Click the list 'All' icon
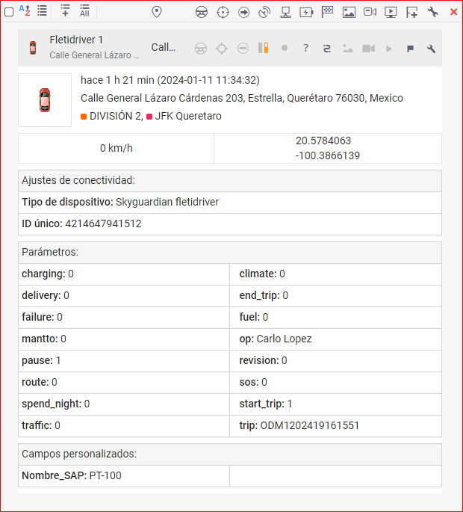The image size is (463, 512). coord(84,10)
